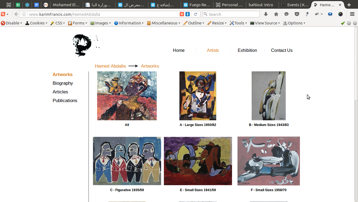Open the Images developer toolbar menu

(101, 23)
